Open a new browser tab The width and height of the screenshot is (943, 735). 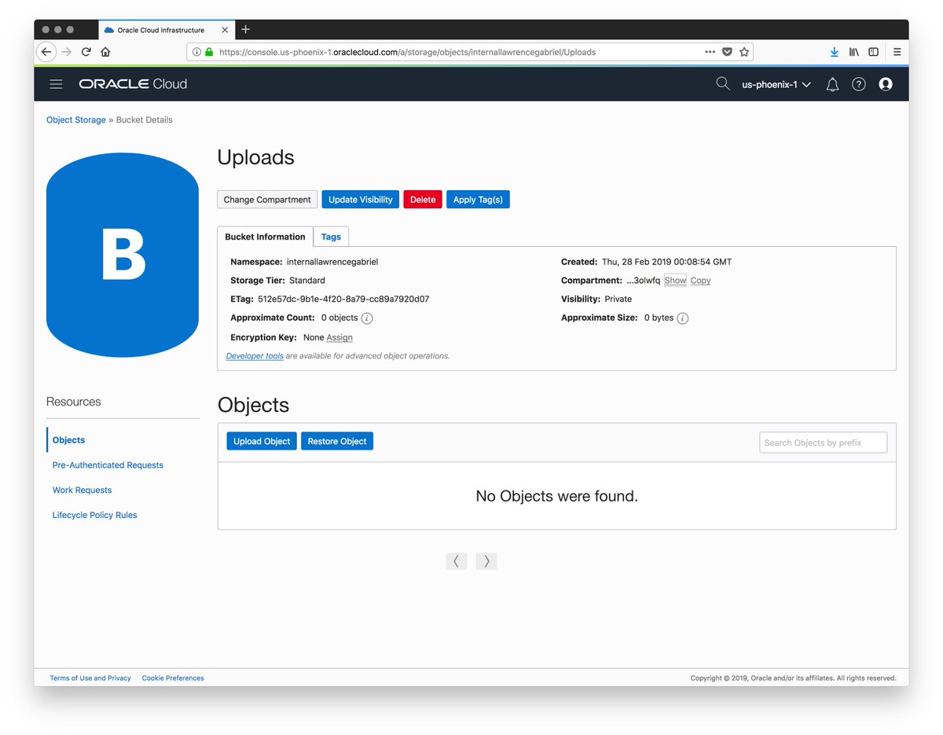tap(245, 29)
